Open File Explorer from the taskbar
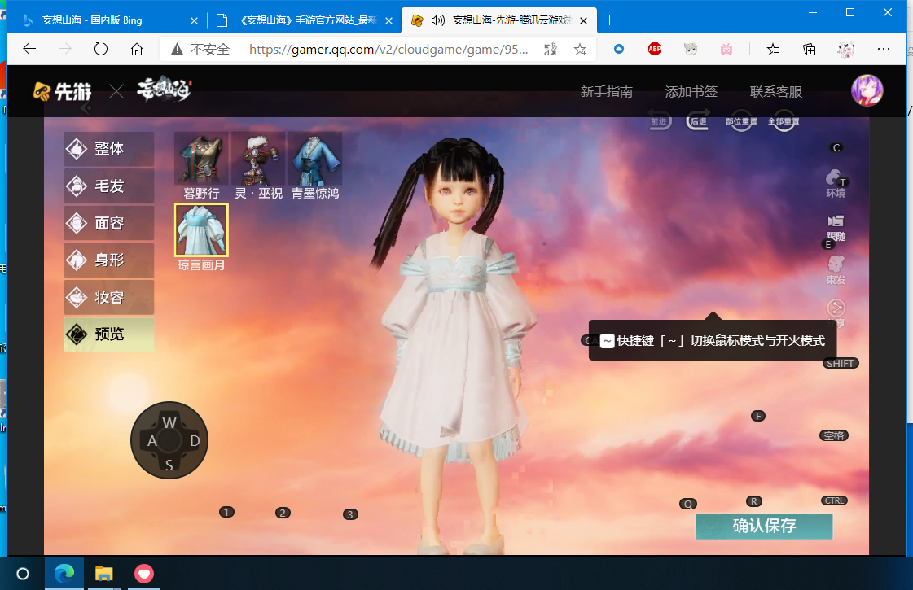Screen dimensions: 913x590 click(103, 574)
